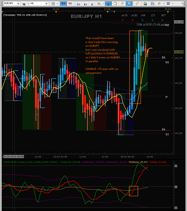Image resolution: width=187 pixels, height=211 pixels.
Task: Click the m15 timeframe label
Action: coord(124,16)
